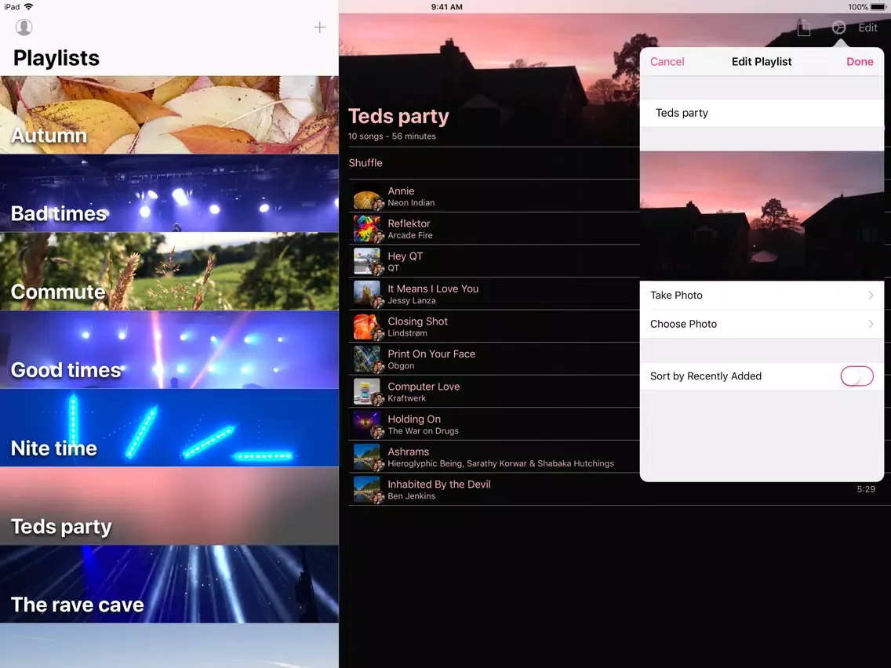The height and width of the screenshot is (668, 891).
Task: Open the Commute playlist
Action: (169, 271)
